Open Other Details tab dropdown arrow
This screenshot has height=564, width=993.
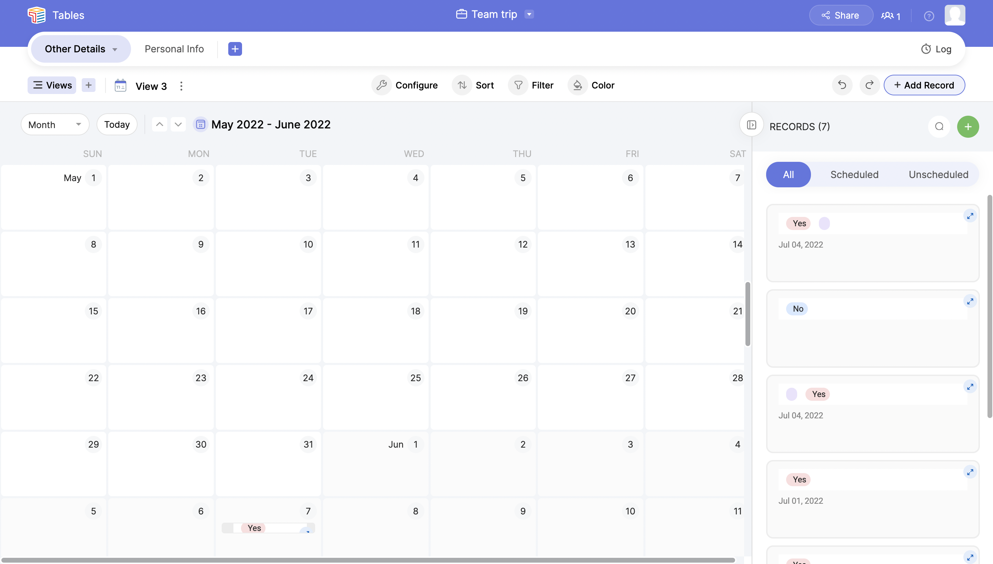point(115,50)
